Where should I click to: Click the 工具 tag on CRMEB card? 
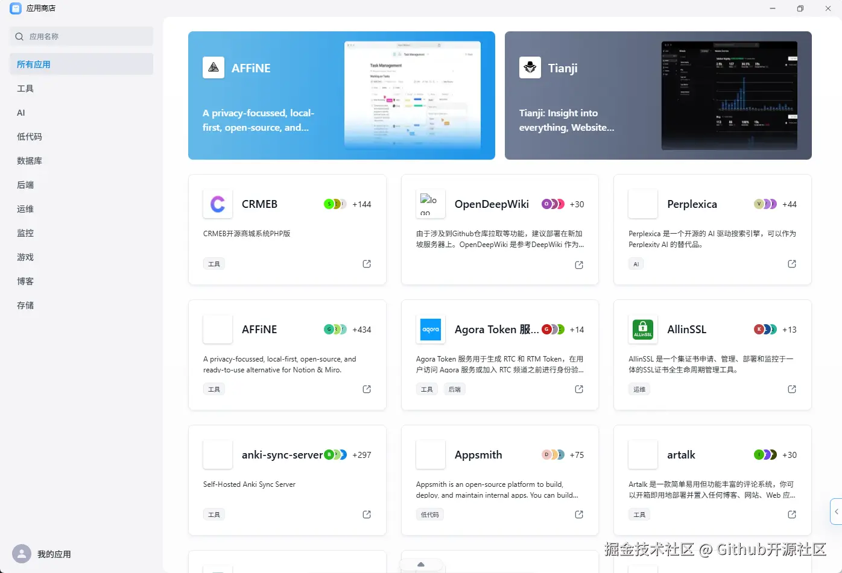214,264
